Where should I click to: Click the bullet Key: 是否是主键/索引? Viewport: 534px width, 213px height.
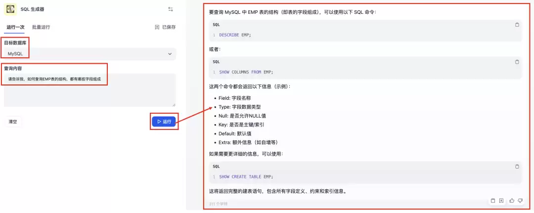[x=241, y=125]
